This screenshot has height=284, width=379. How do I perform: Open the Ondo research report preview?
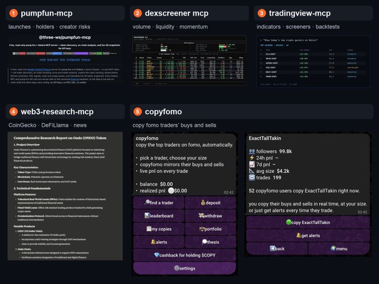pos(65,196)
